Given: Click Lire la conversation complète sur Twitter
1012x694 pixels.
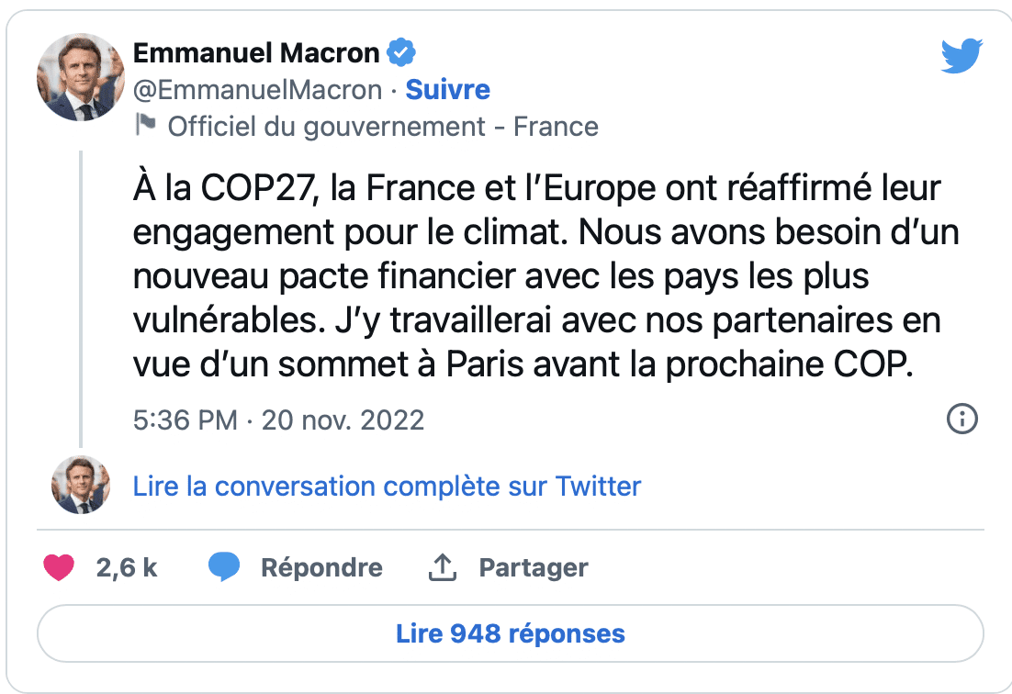Looking at the screenshot, I should pyautogui.click(x=387, y=487).
